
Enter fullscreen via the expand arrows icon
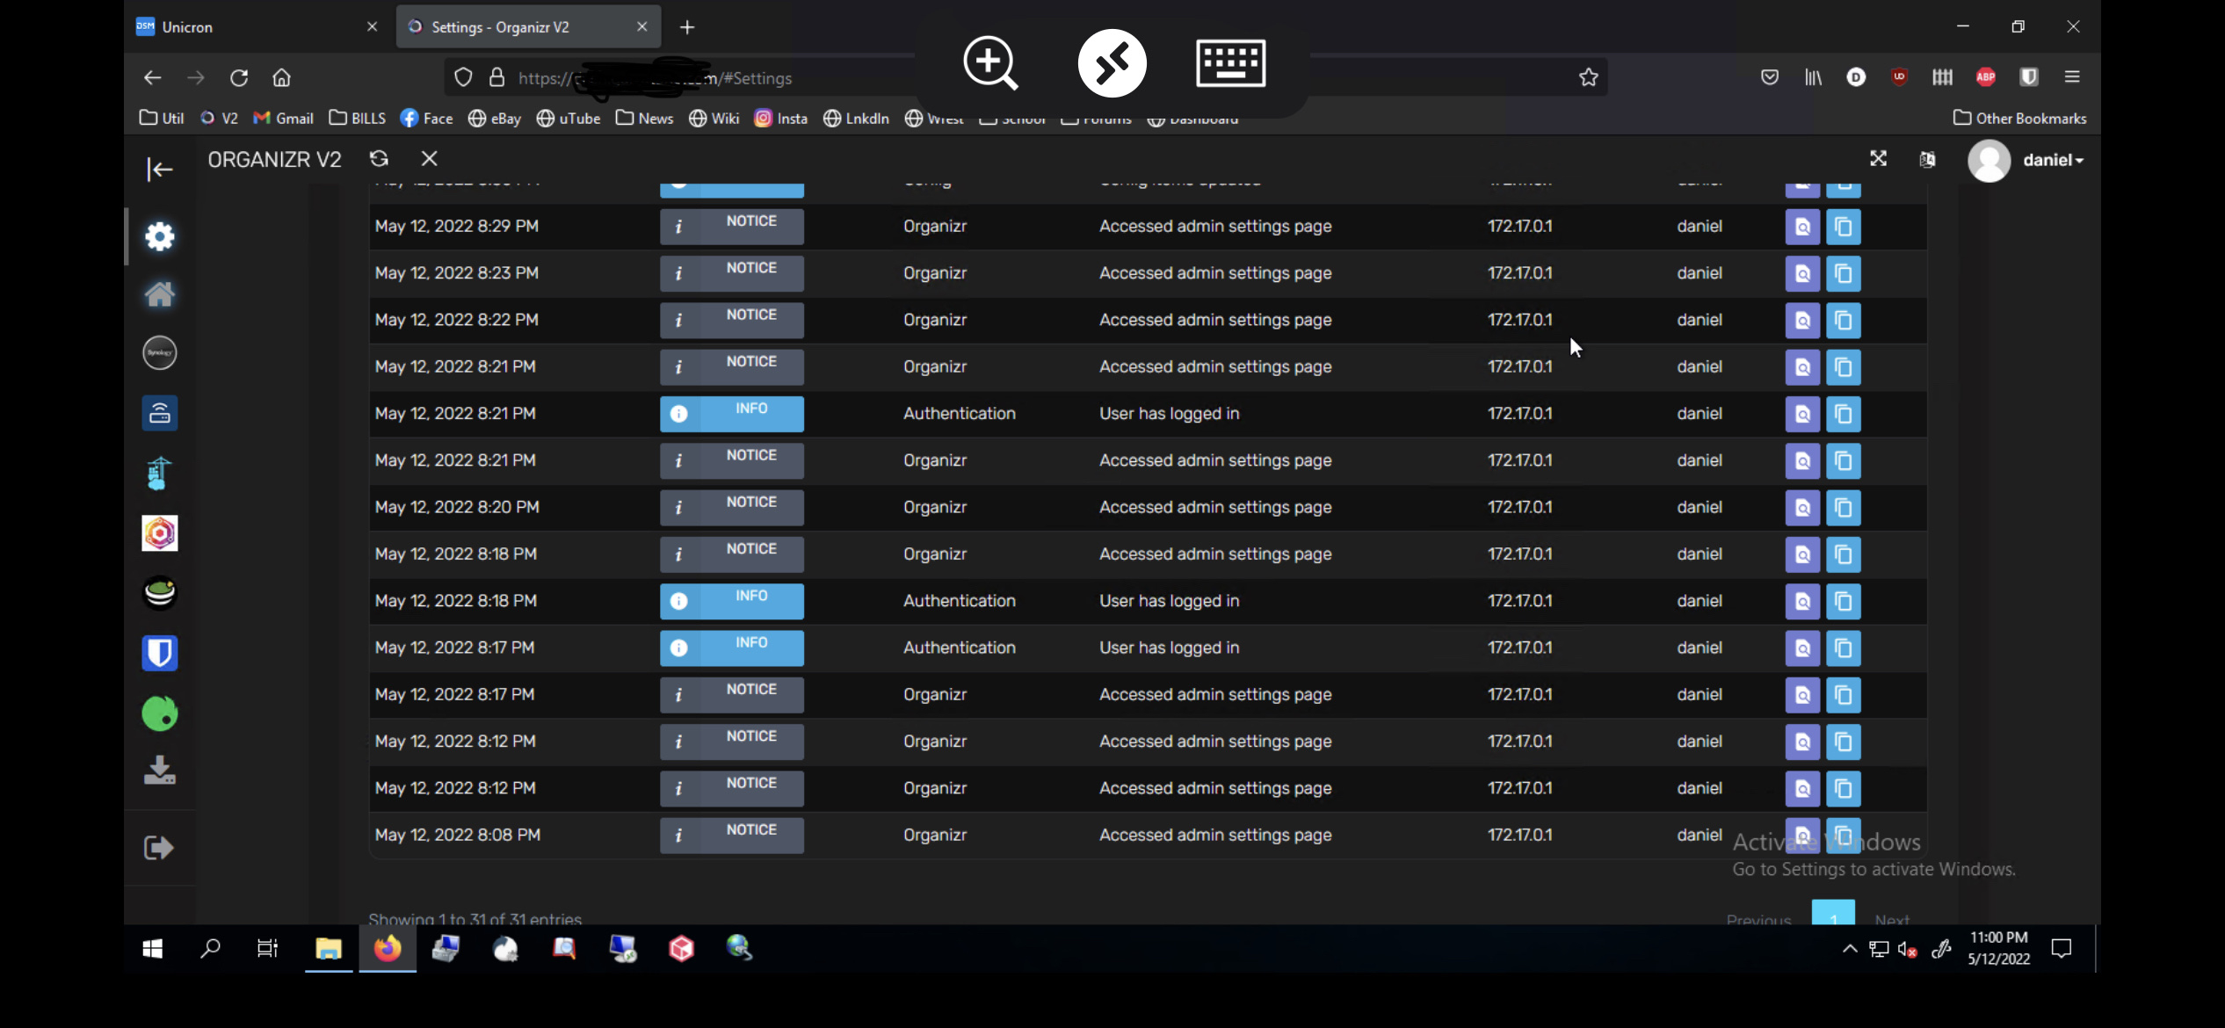tap(1879, 158)
